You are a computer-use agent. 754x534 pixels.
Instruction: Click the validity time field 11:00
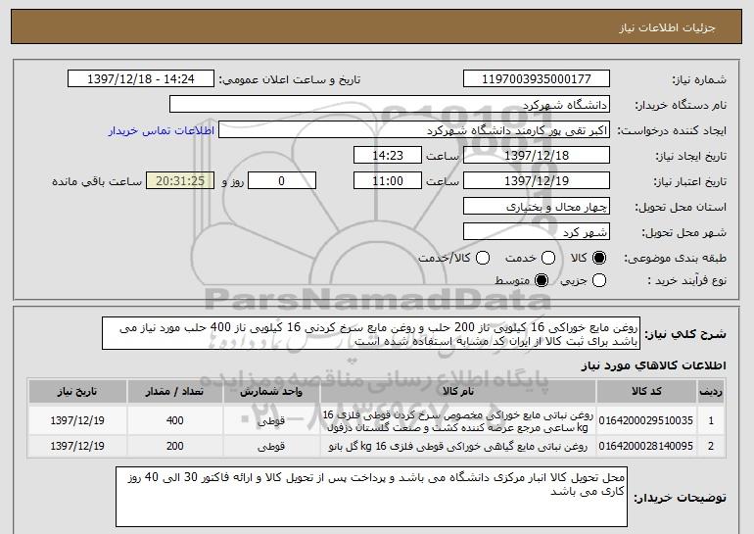[388, 181]
